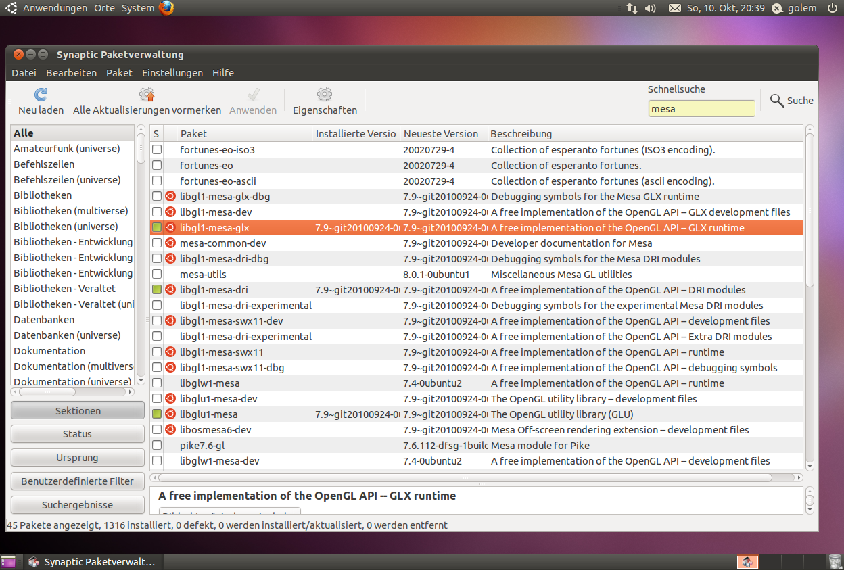844x570 pixels.
Task: Toggle checkbox for fortunes-eo-ascii
Action: tap(157, 181)
